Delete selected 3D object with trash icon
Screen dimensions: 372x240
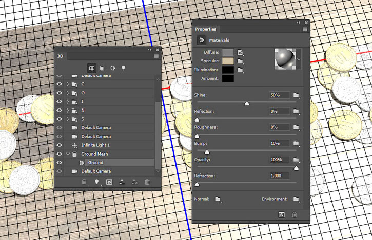click(147, 182)
